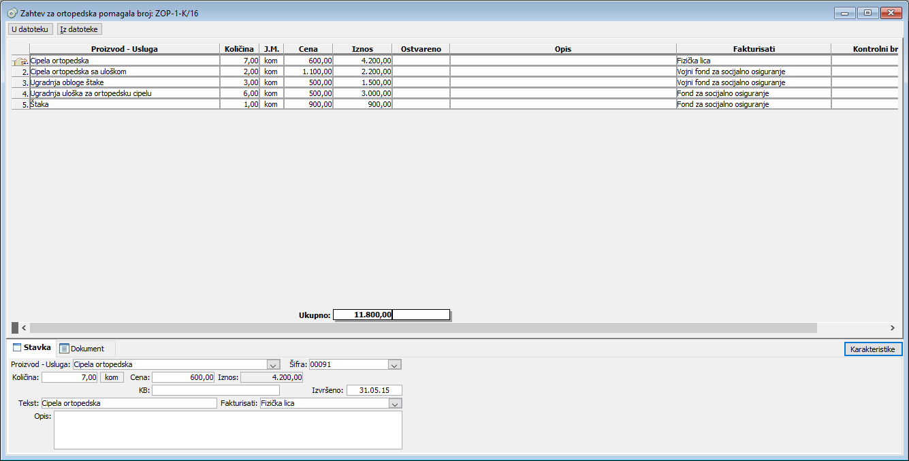Click the scroll right arrow

click(893, 328)
